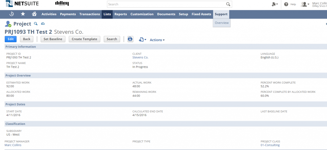Open the Reports menu
The width and height of the screenshot is (327, 150).
point(121,14)
